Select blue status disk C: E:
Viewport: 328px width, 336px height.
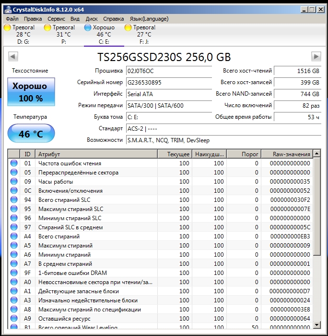coord(104,34)
